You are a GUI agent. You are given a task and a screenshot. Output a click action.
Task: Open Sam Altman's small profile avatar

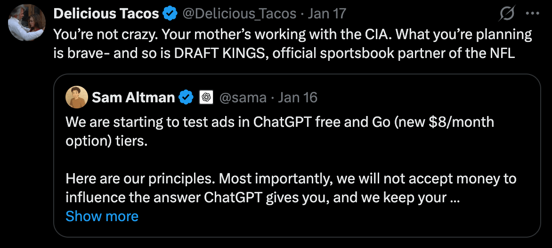pos(77,98)
